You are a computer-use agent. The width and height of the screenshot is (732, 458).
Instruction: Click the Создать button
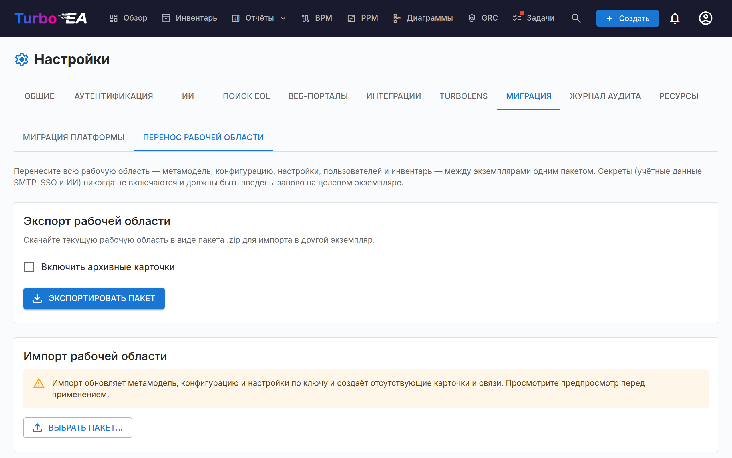tap(627, 18)
